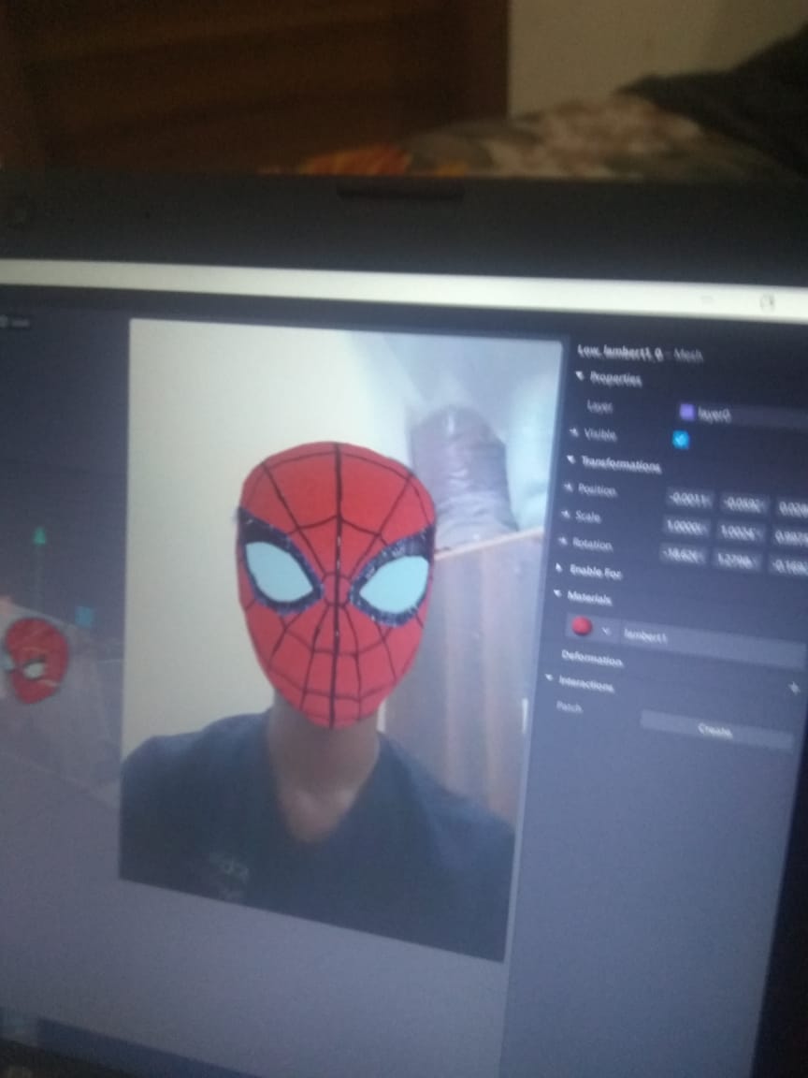Click the Deformation label
808x1078 pixels.
(592, 658)
